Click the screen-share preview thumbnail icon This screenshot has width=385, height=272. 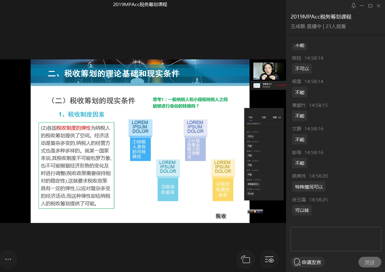click(257, 85)
